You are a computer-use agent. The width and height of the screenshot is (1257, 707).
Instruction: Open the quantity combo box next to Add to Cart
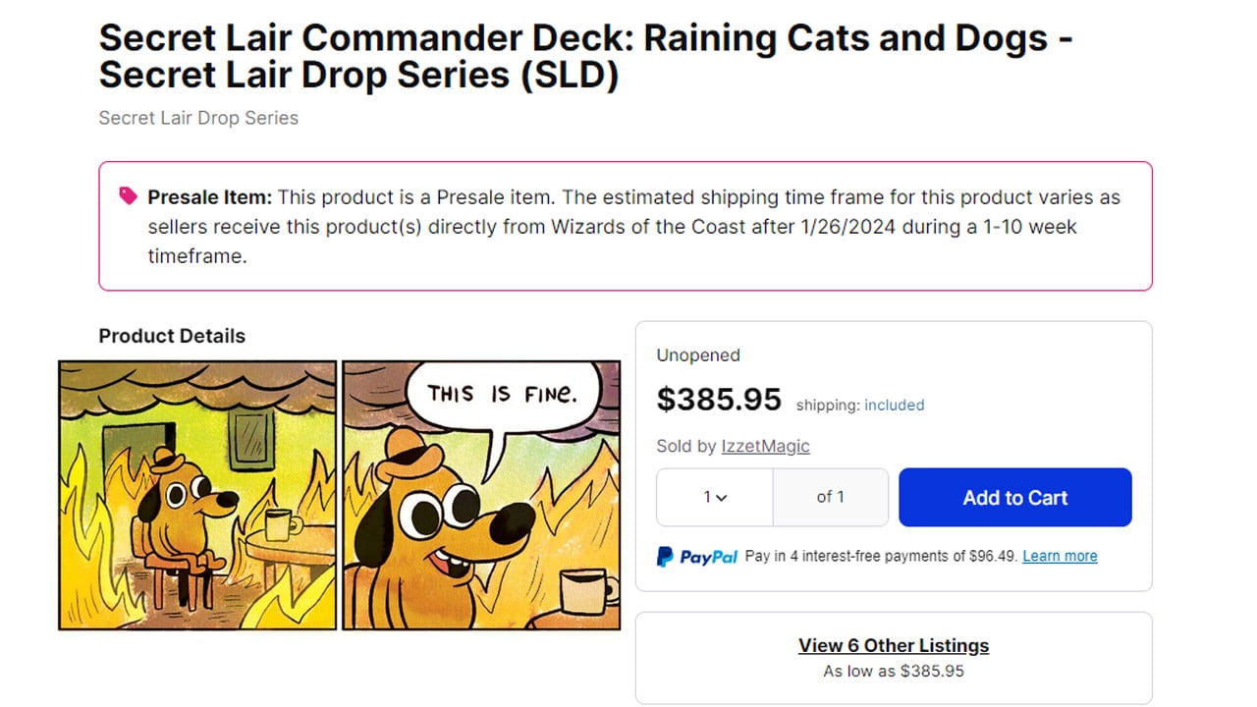coord(715,498)
